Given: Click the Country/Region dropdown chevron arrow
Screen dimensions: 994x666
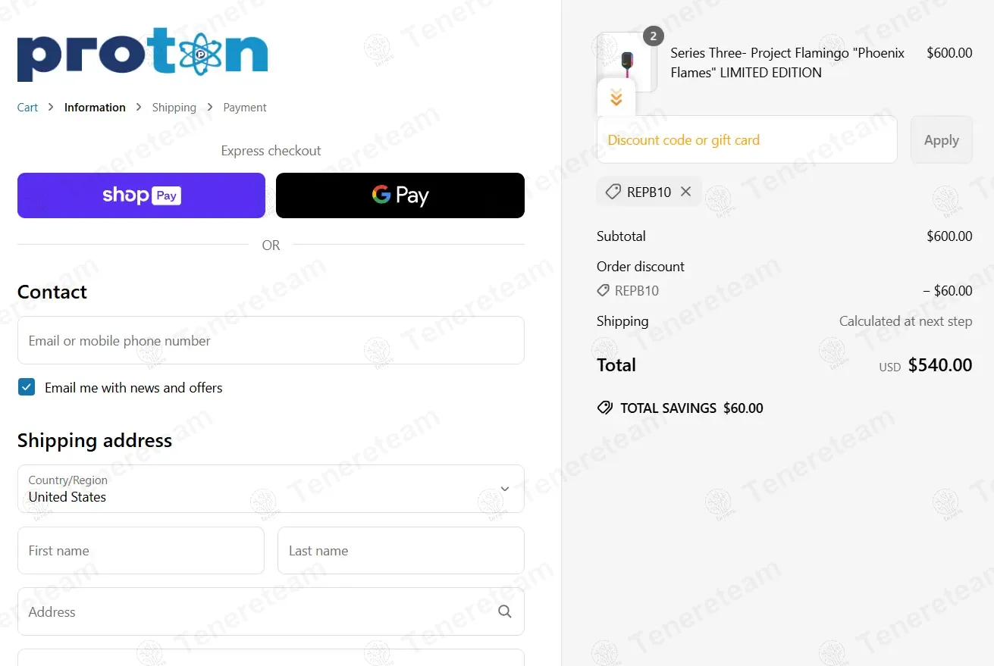Looking at the screenshot, I should coord(505,489).
